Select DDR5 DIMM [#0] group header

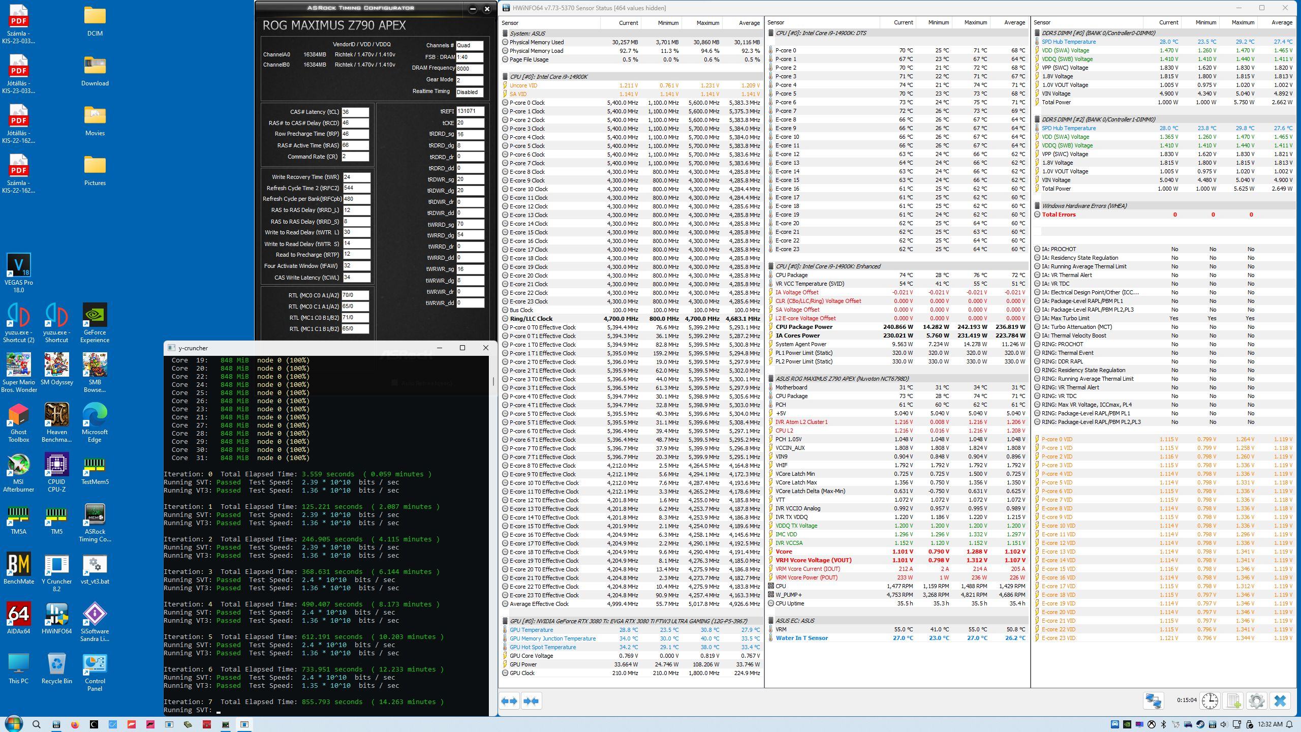click(x=1164, y=33)
